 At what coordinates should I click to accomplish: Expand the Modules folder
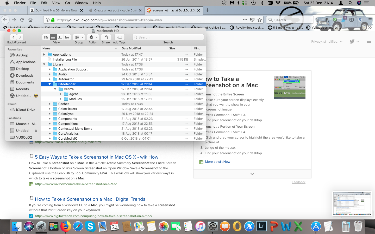pos(60,99)
